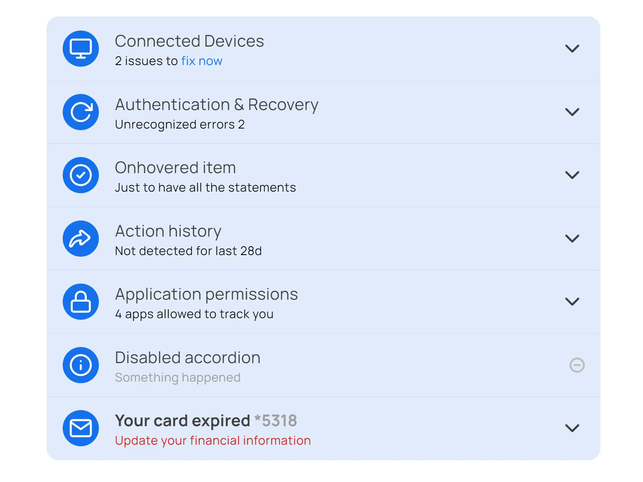643x482 pixels.
Task: Click the Disabled accordion info icon
Action: click(x=81, y=365)
